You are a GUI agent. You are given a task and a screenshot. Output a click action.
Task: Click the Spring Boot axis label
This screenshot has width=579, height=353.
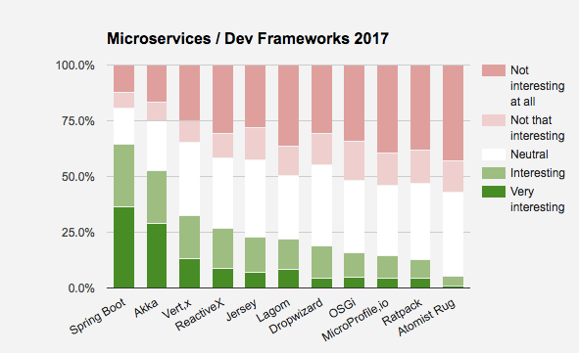click(98, 316)
